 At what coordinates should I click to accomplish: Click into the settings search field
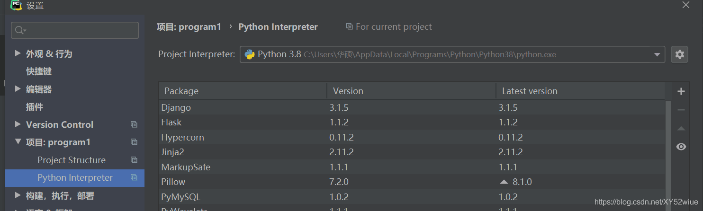[x=81, y=30]
